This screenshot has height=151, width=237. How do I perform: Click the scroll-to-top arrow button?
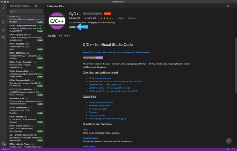click(229, 141)
